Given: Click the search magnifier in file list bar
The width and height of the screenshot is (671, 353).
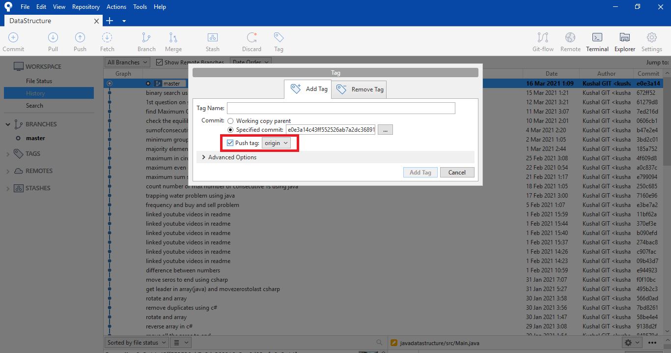Looking at the screenshot, I should [379, 343].
